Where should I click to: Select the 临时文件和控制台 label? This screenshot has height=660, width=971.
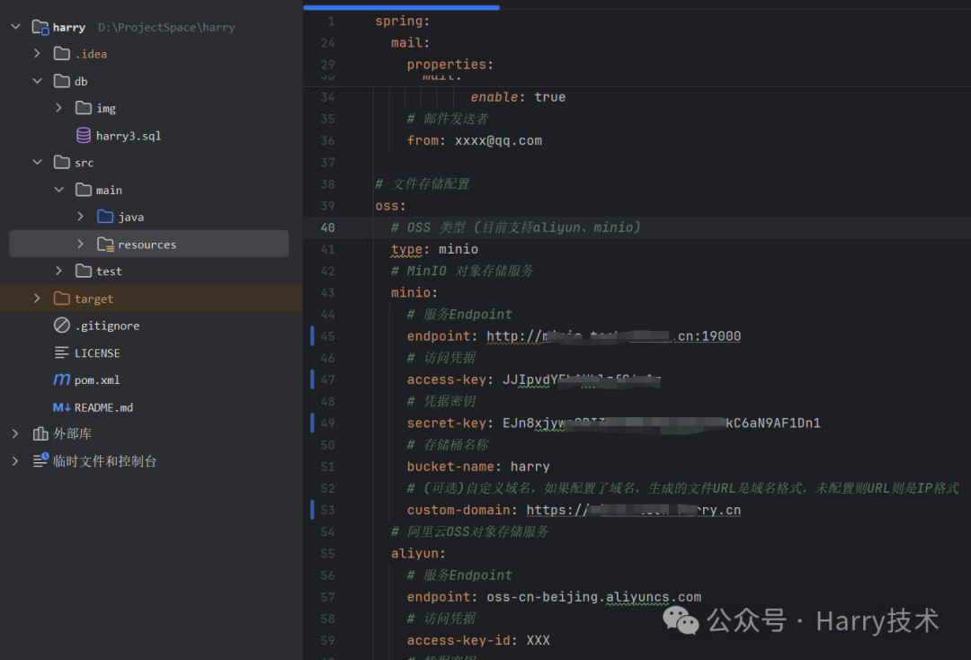coord(104,461)
